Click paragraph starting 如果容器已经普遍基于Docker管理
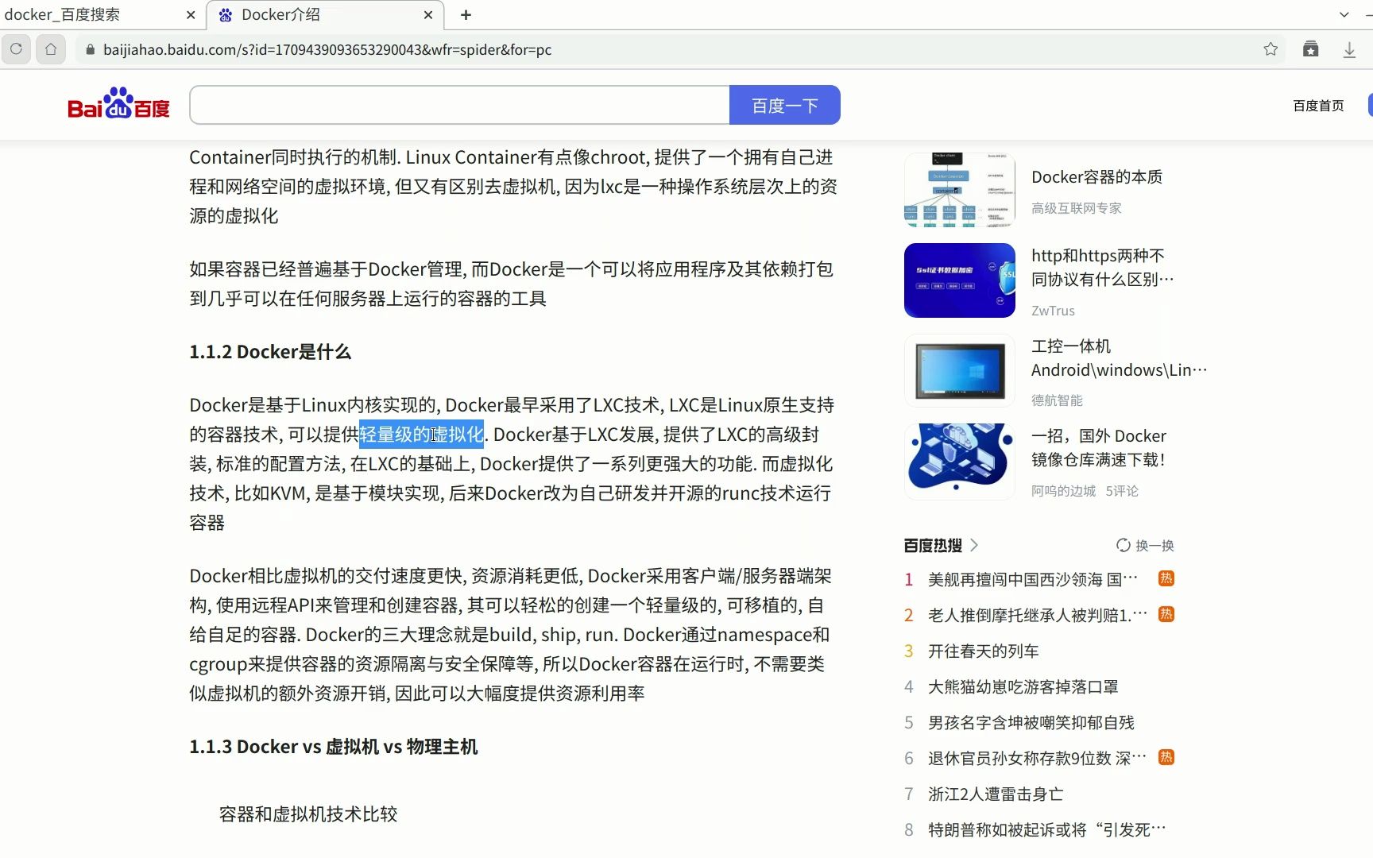Viewport: 1373px width, 858px height. click(x=511, y=284)
